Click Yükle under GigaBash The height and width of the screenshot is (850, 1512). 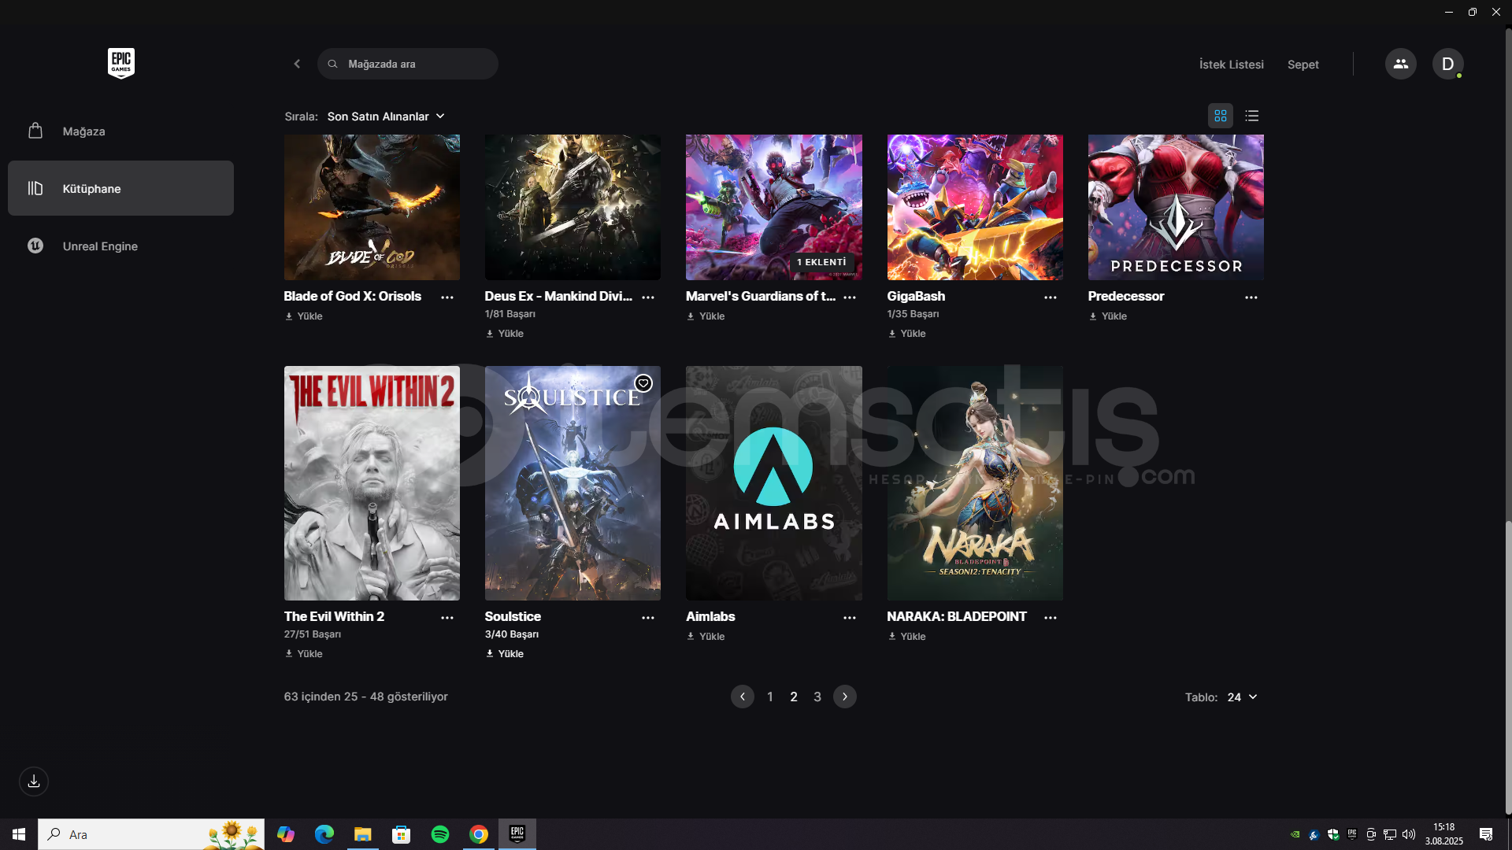coord(907,334)
